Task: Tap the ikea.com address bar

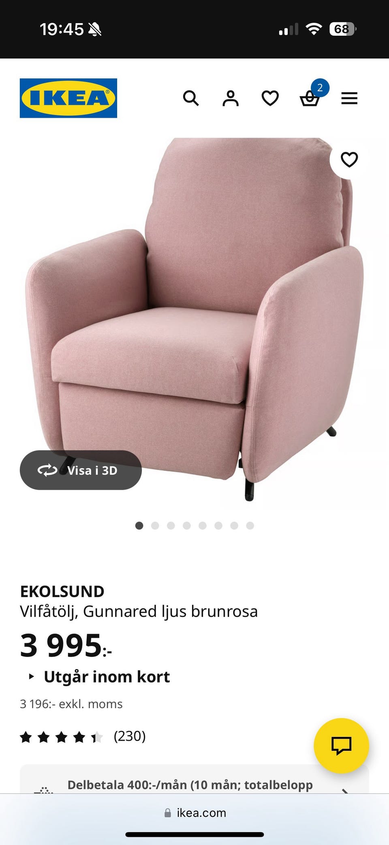Action: [195, 813]
